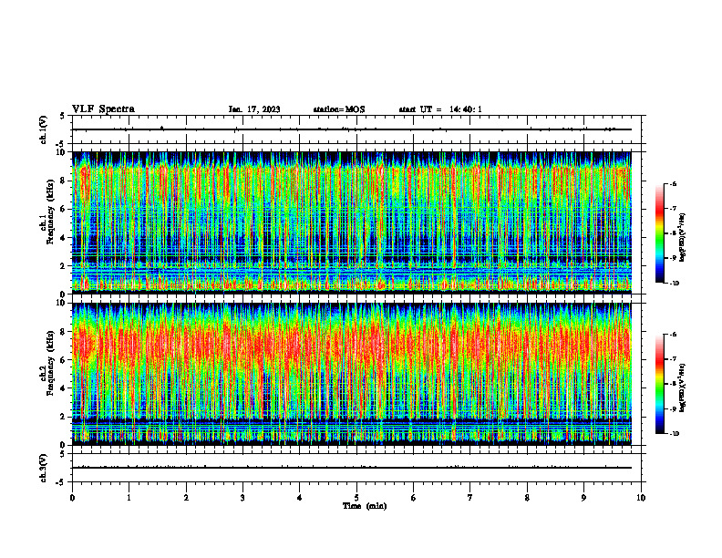This screenshot has width=722, height=558.
Task: Click the "VLF Spectra" plot title
Action: pos(103,109)
